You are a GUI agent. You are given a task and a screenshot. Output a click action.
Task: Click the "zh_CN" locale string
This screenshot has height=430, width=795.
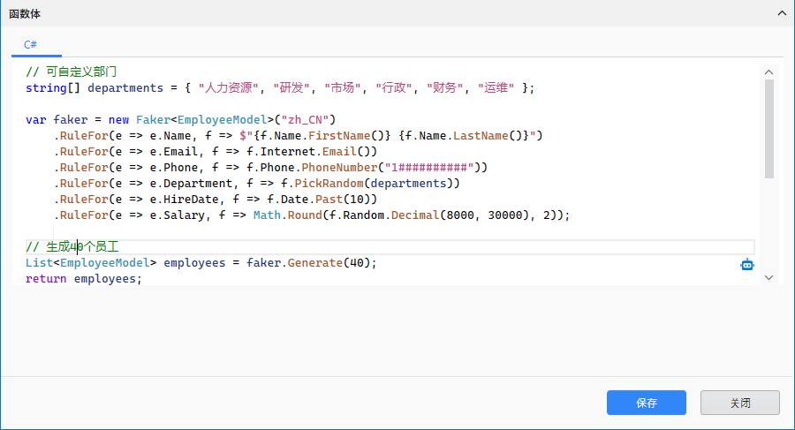point(303,119)
